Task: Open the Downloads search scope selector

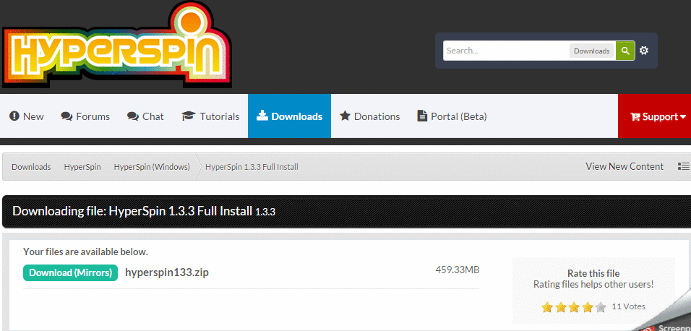Action: [x=591, y=51]
